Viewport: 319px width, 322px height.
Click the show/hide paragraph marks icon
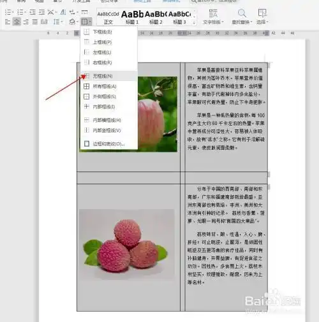[73, 12]
